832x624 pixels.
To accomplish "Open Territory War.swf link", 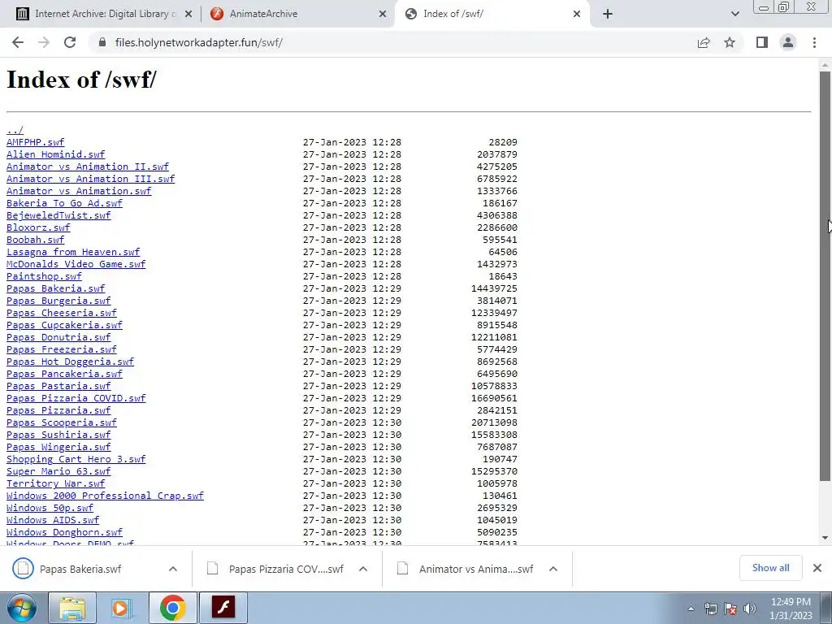I will pos(56,483).
